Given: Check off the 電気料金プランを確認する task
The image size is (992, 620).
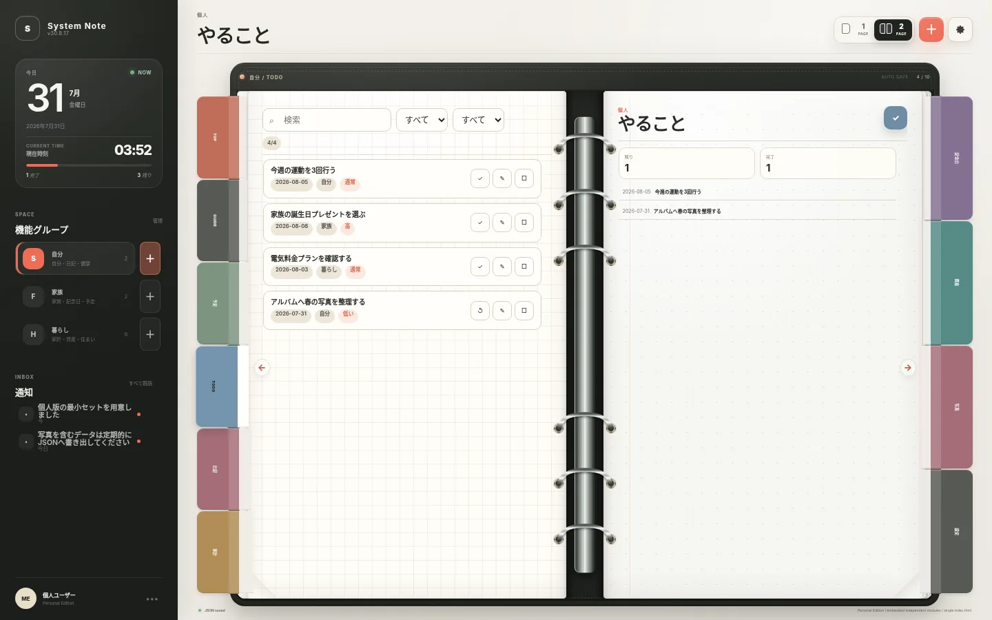Looking at the screenshot, I should [480, 267].
